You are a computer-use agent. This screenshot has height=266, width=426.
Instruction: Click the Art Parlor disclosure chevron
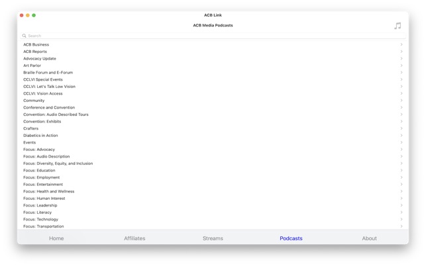401,66
